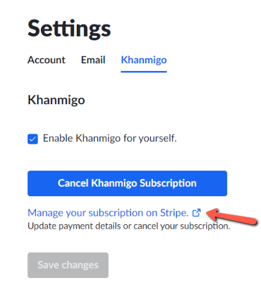Click the external-link icon beside Stripe

pos(196,213)
